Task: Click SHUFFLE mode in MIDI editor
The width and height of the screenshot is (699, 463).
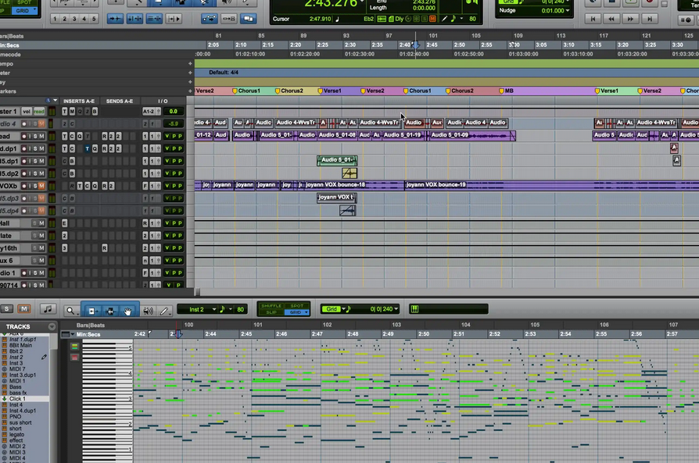Action: pyautogui.click(x=271, y=306)
